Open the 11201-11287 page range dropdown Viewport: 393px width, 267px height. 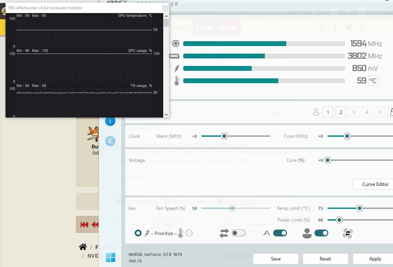coord(126,224)
